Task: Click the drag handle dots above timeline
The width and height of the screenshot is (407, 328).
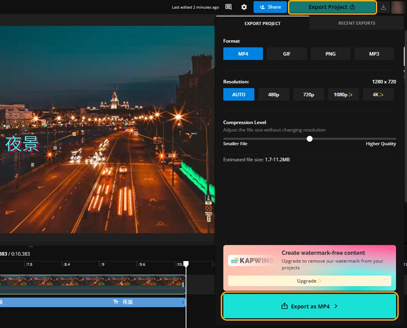Action: [31, 247]
